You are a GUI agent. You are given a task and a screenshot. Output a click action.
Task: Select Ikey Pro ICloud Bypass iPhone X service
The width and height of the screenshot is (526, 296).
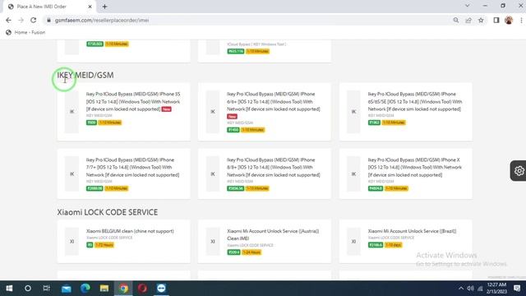coord(405,173)
